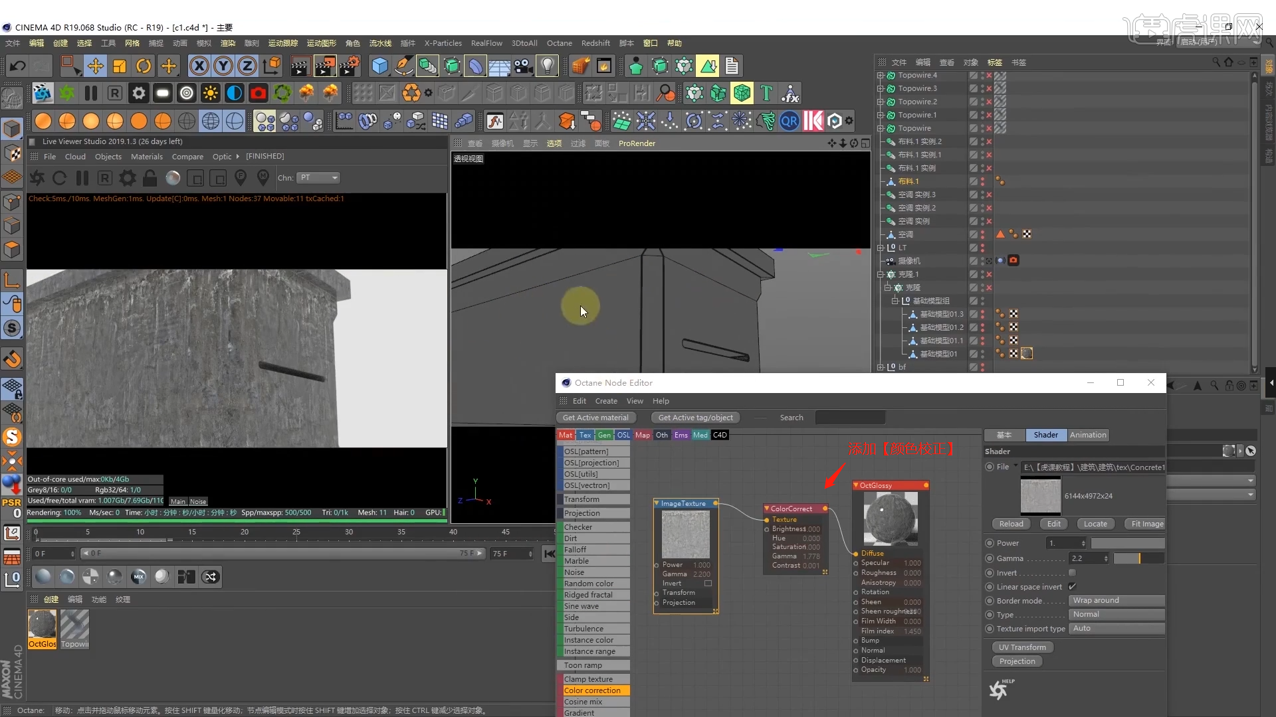The width and height of the screenshot is (1276, 717).
Task: Toggle the Y axis lock
Action: click(223, 66)
